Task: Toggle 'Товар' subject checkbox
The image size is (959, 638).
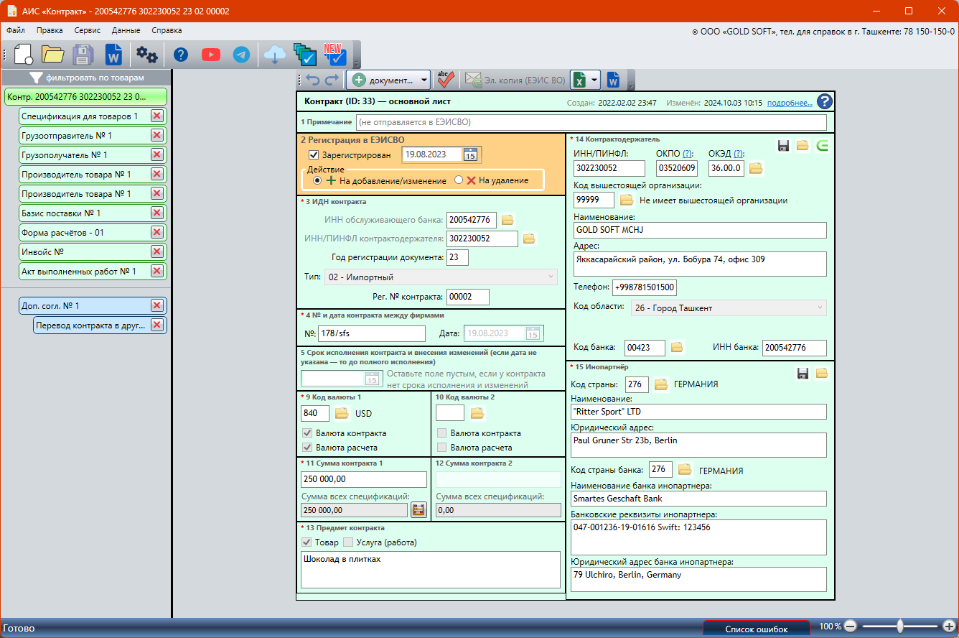Action: click(x=307, y=542)
